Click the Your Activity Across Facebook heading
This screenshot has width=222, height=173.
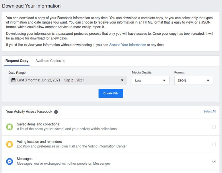pyautogui.click(x=29, y=112)
